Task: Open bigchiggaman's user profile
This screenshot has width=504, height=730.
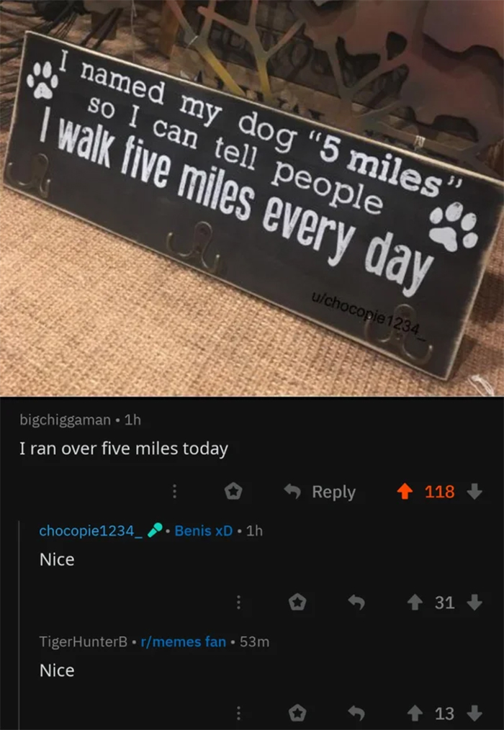Action: point(65,420)
